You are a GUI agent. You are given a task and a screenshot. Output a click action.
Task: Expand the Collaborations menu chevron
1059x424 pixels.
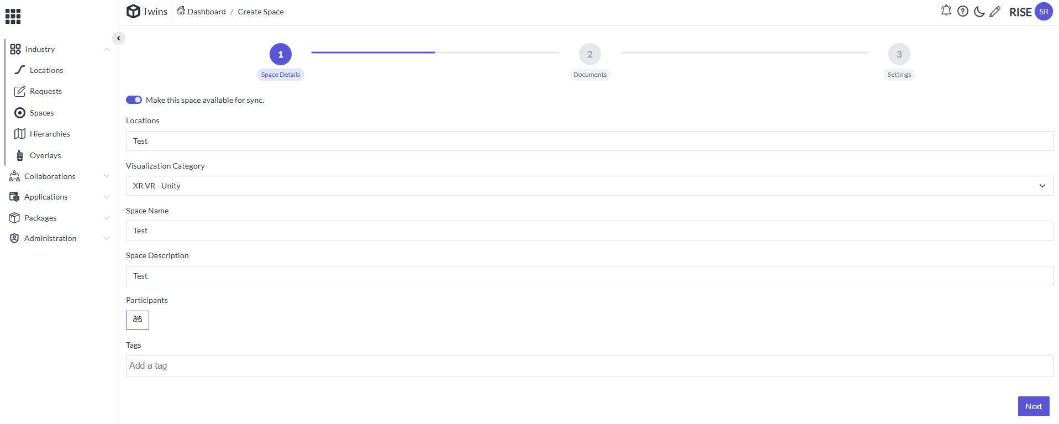107,176
